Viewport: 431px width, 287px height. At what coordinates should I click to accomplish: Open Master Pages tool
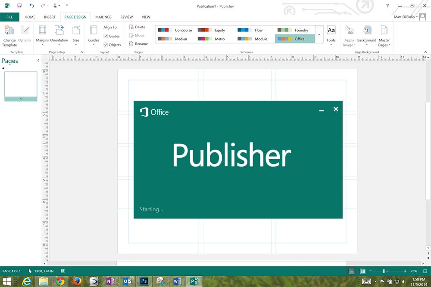tap(384, 31)
